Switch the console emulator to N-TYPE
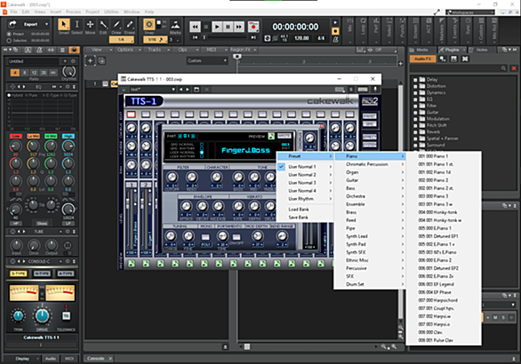This screenshot has width=521, height=364. coord(42,273)
